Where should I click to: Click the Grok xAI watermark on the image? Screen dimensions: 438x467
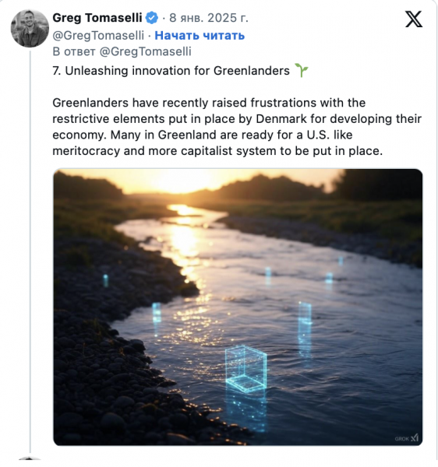[x=406, y=438]
